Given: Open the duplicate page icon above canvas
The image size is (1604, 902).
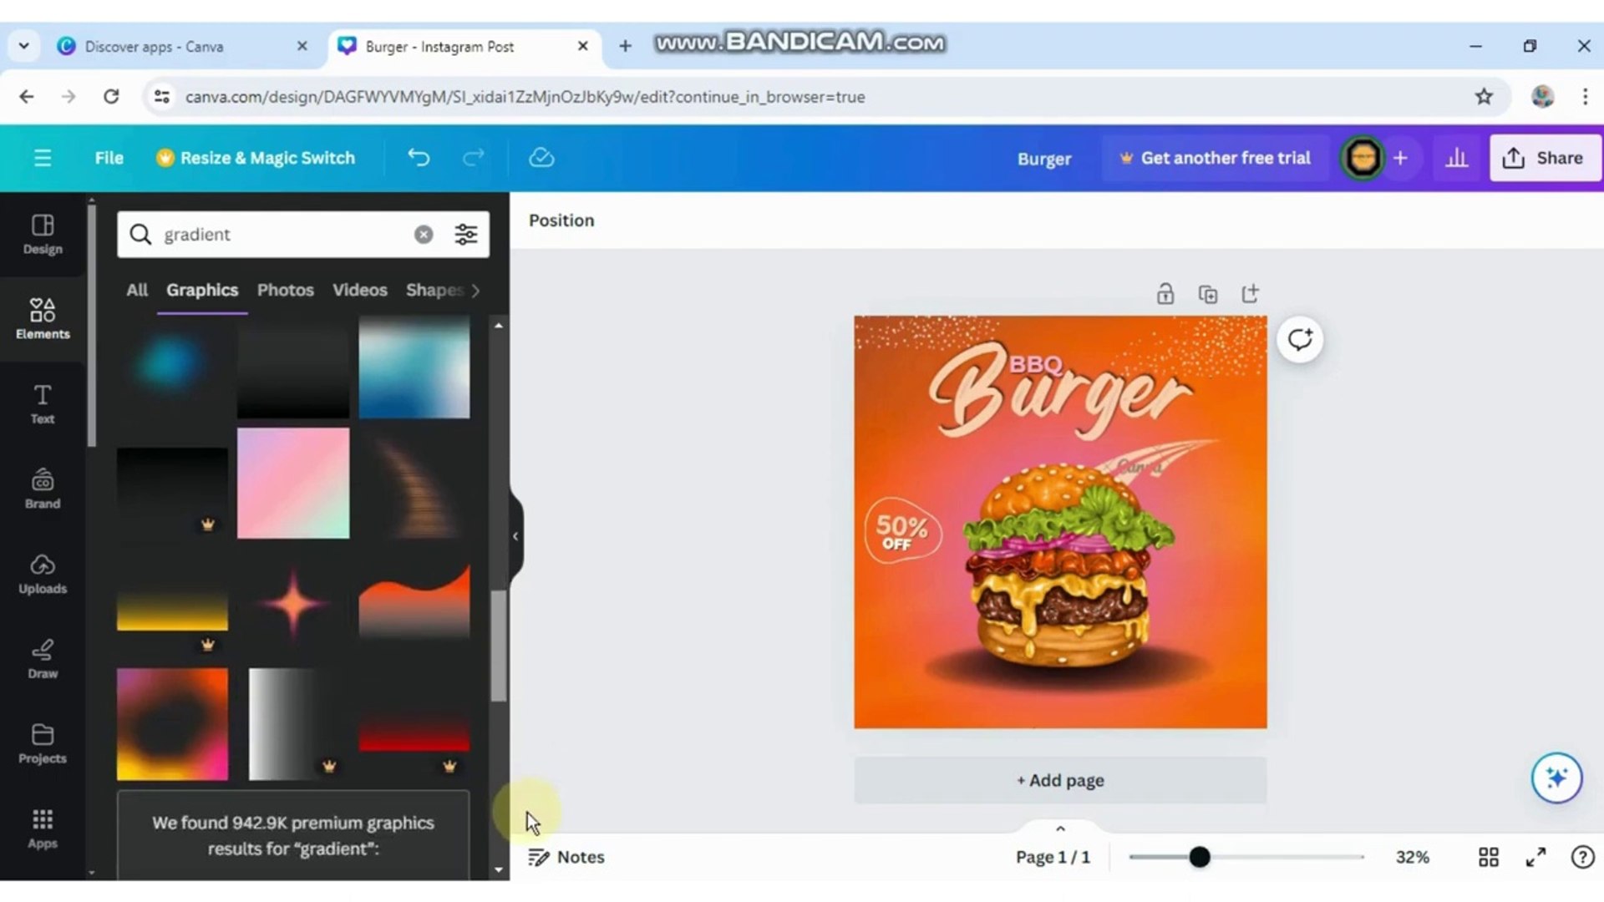Looking at the screenshot, I should pyautogui.click(x=1208, y=294).
